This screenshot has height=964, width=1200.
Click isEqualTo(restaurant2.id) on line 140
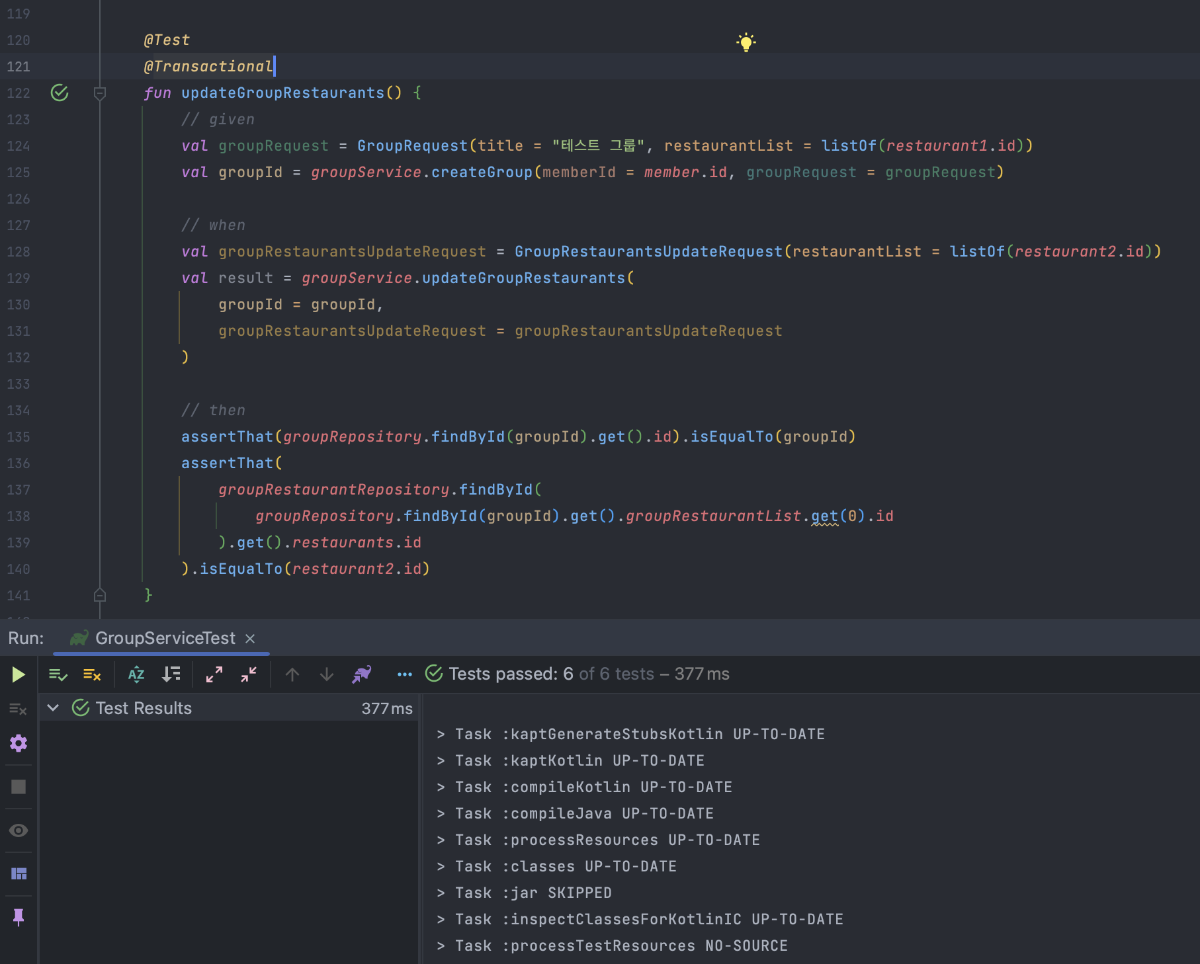point(314,569)
